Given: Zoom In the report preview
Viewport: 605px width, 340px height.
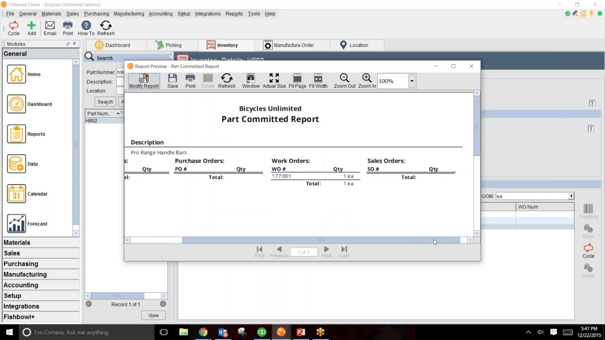Looking at the screenshot, I should tap(367, 81).
